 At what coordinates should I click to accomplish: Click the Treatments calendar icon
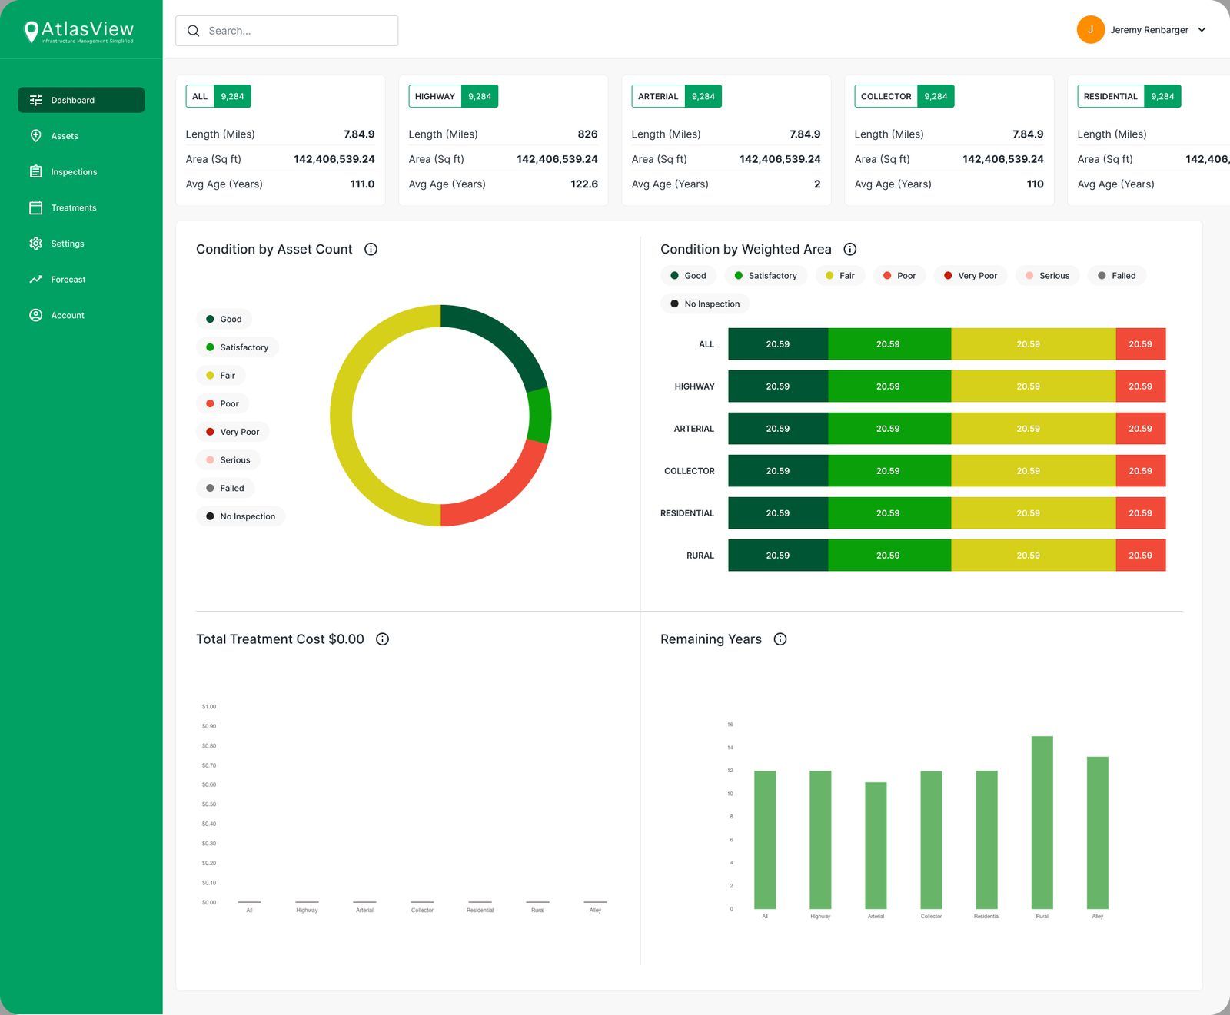point(35,207)
